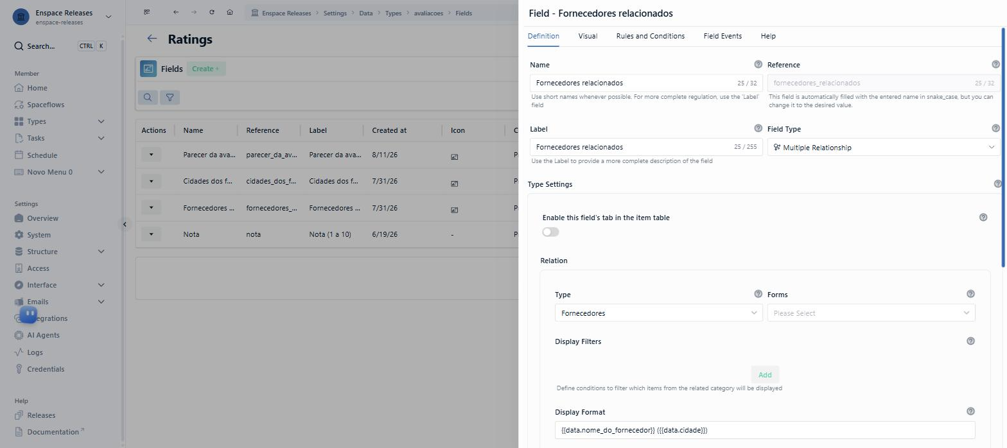The image size is (1007, 448).
Task: Expand the Tasks menu in sidebar
Action: click(101, 138)
